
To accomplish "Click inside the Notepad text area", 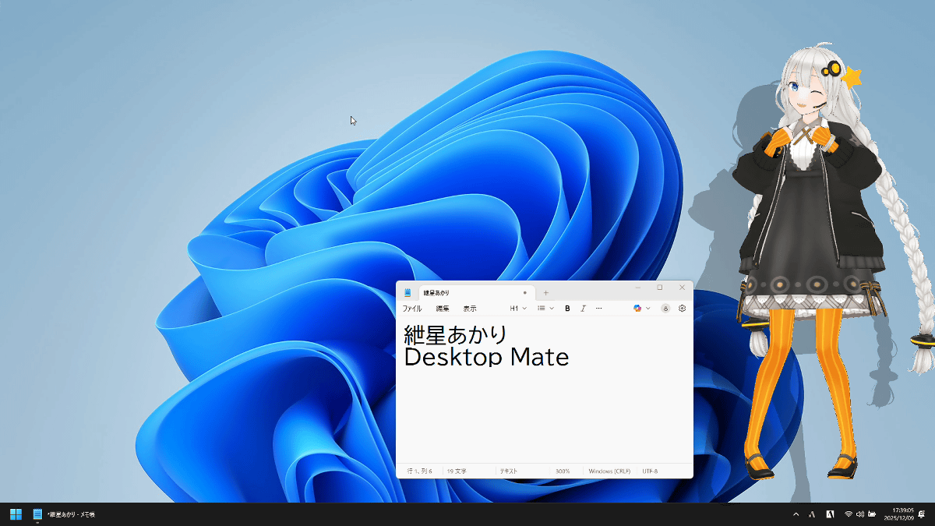I will pyautogui.click(x=544, y=413).
